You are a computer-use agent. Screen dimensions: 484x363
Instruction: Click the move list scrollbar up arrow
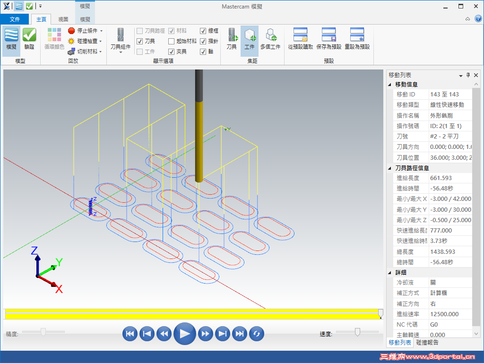pos(476,84)
